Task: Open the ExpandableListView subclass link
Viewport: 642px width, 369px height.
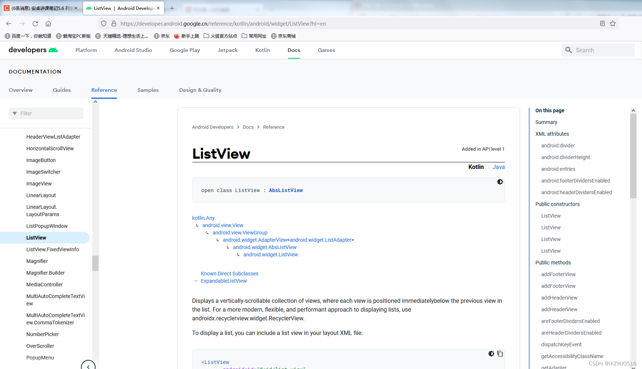Action: pos(224,281)
